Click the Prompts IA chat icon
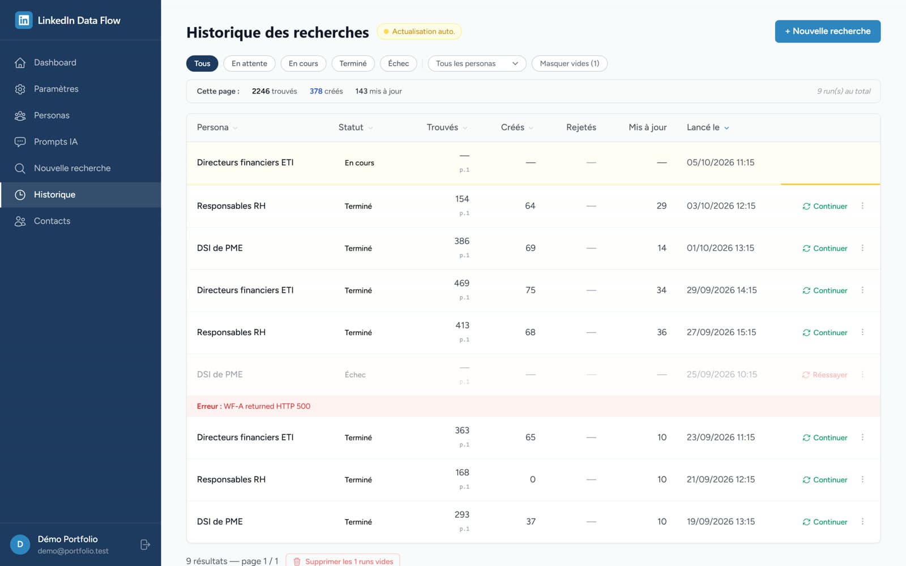 pyautogui.click(x=20, y=142)
